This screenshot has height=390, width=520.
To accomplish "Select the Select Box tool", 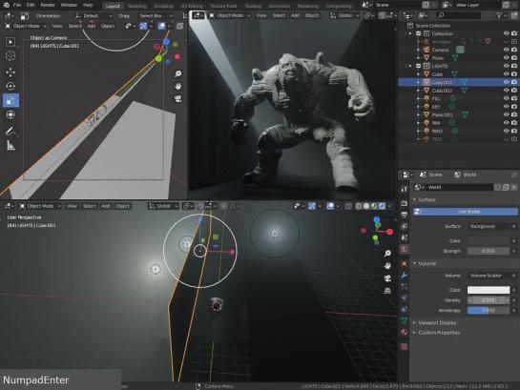I will pyautogui.click(x=10, y=42).
